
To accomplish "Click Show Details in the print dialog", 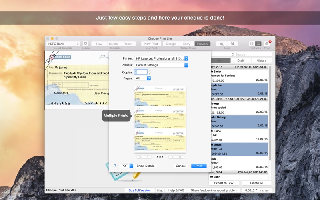I will coord(146,166).
